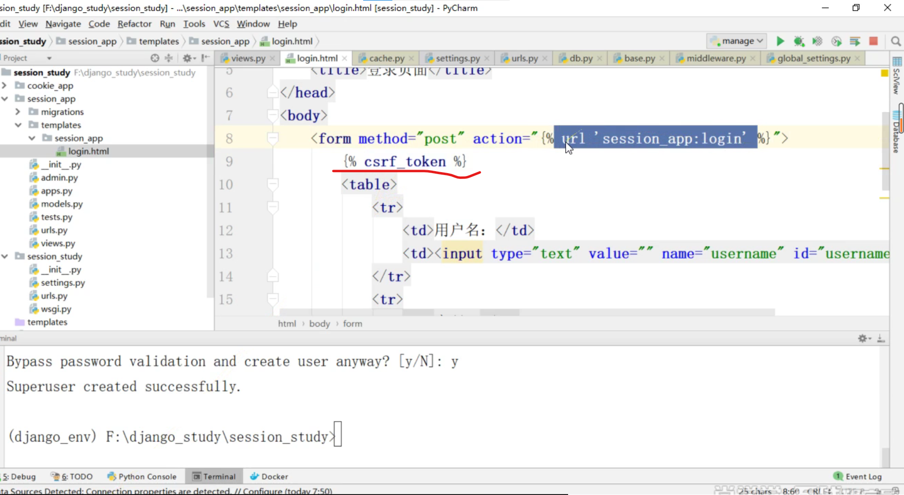This screenshot has width=904, height=495.
Task: Expand the migrations folder
Action: point(18,112)
